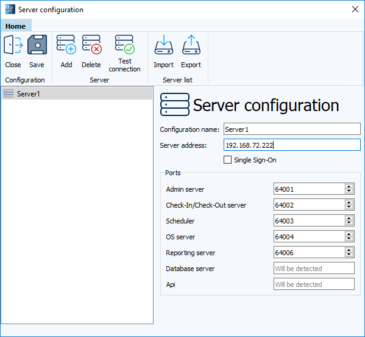Viewport: 365px width, 337px height.
Task: Click the 'Scheduler' label
Action: (180, 221)
